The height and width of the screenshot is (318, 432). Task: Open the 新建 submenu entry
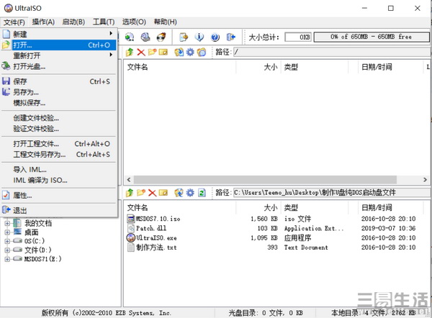point(59,34)
